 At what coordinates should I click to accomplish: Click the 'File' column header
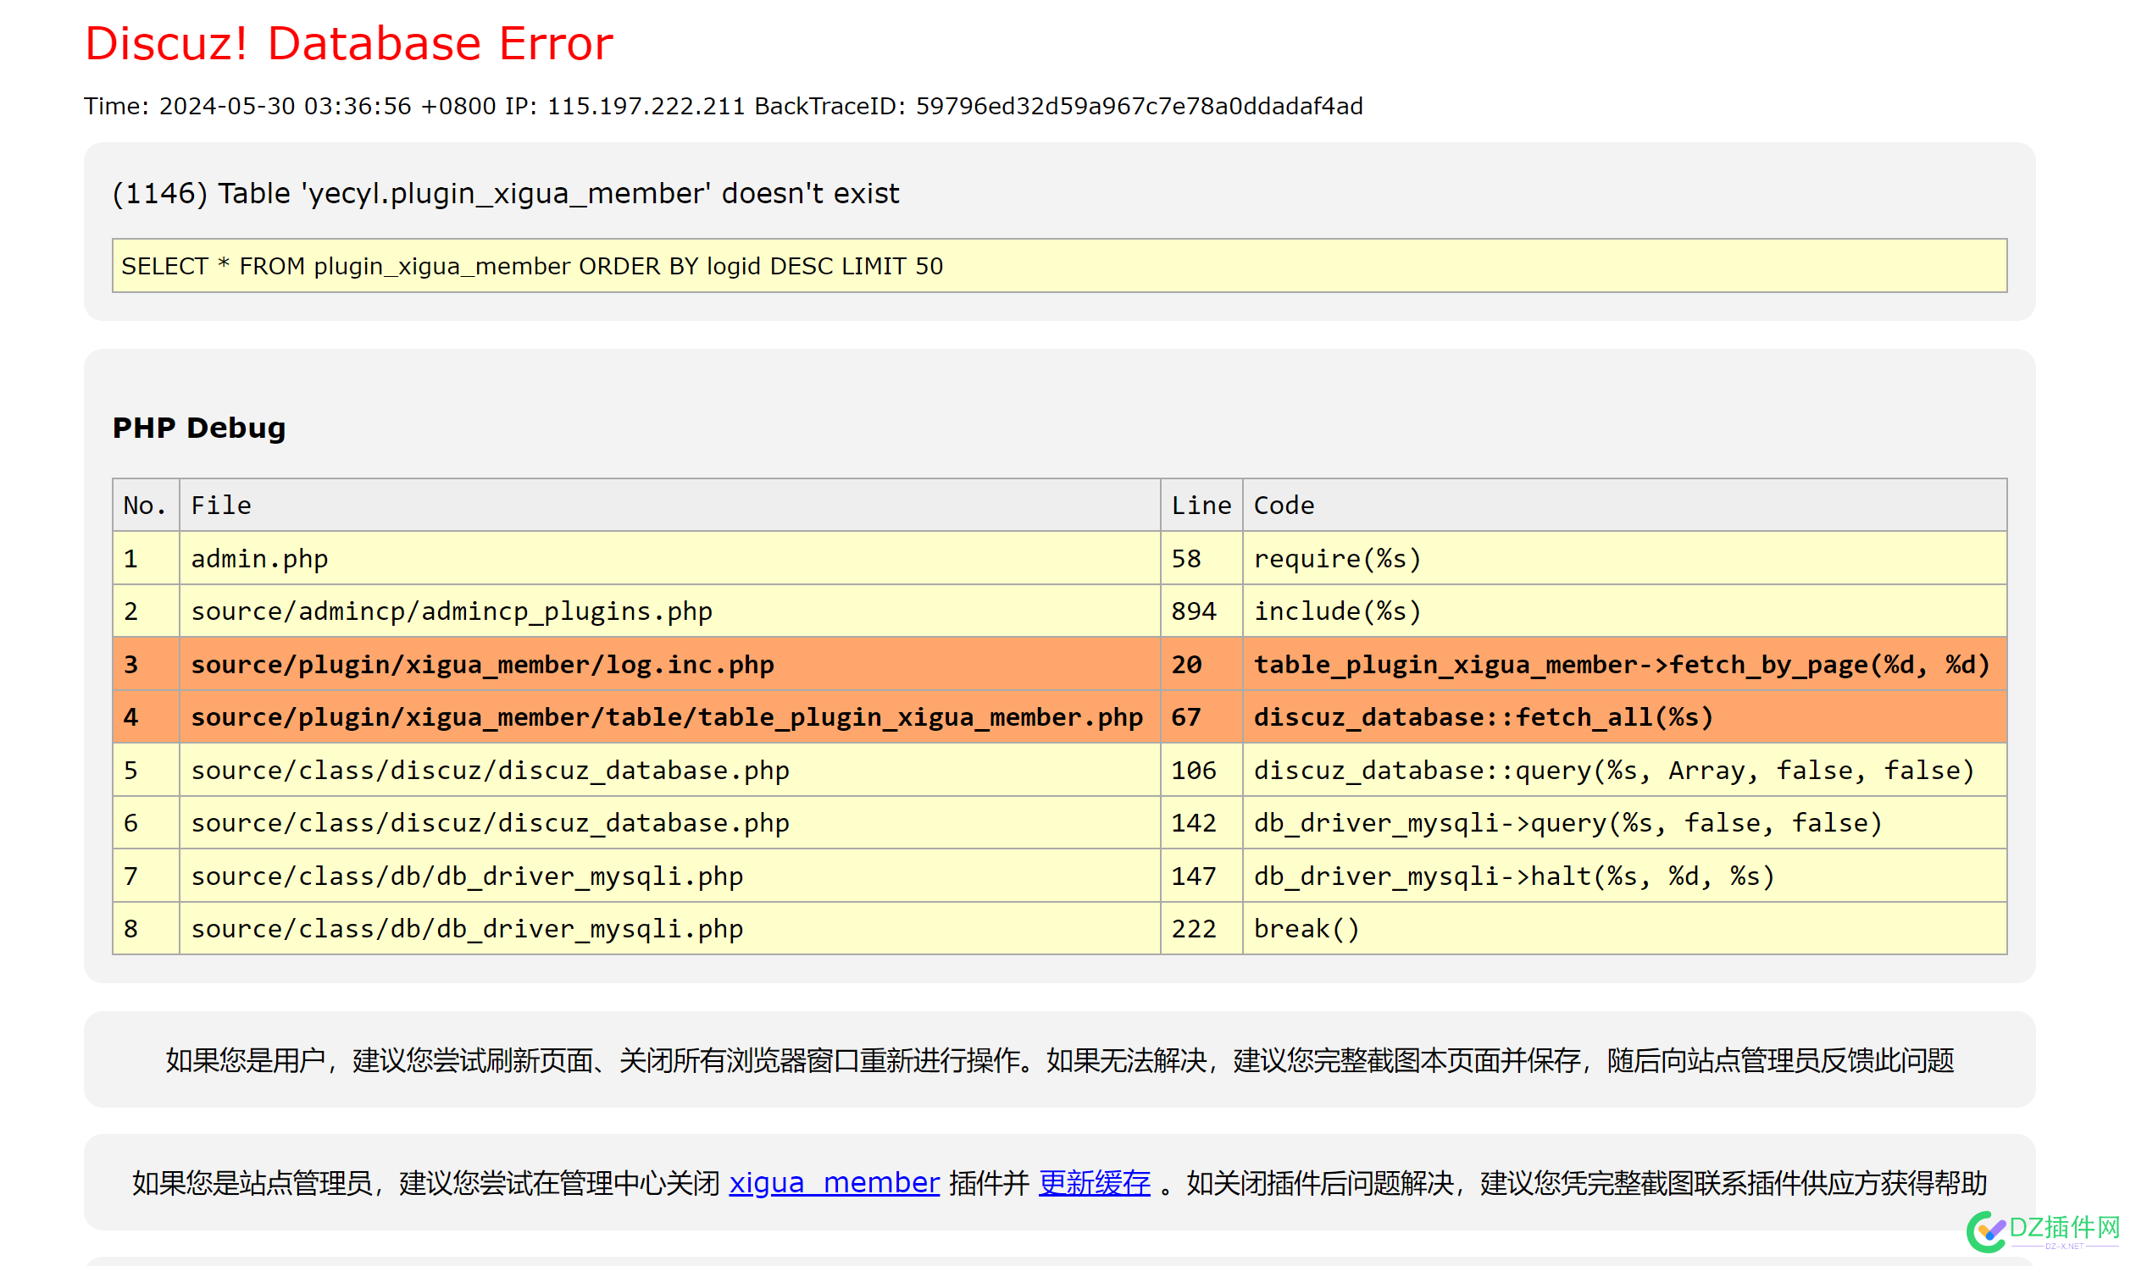tap(669, 505)
